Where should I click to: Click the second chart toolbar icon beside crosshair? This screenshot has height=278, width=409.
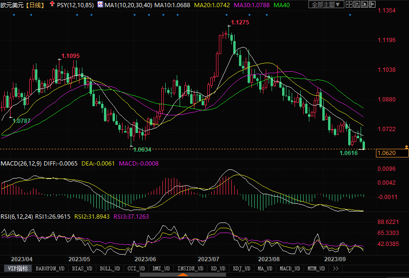pyautogui.click(x=358, y=4)
